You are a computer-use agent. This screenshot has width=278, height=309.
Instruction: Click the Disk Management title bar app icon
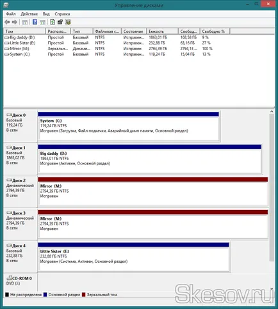(x=6, y=4)
